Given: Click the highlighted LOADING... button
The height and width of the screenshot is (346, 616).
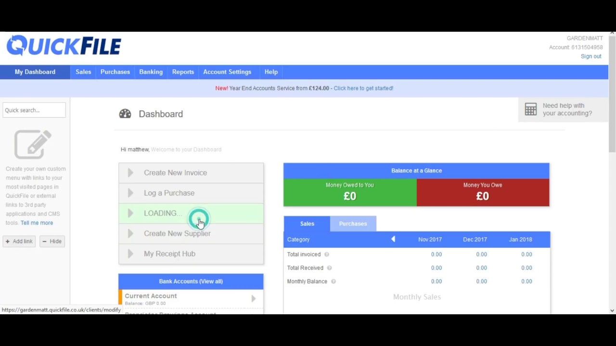Looking at the screenshot, I should pos(191,213).
